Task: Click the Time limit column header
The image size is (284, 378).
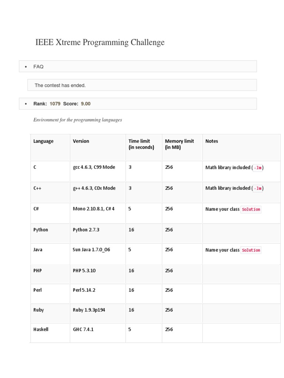Action: click(x=141, y=144)
